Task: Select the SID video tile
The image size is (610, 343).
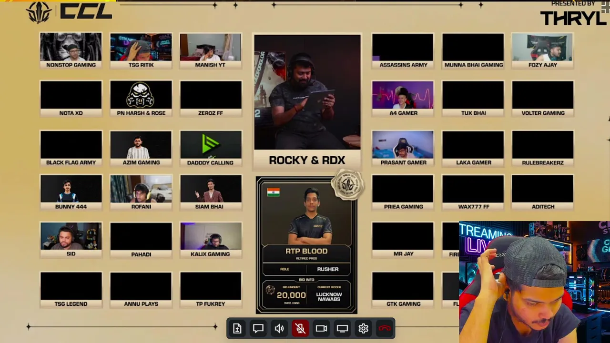Action: pyautogui.click(x=71, y=240)
